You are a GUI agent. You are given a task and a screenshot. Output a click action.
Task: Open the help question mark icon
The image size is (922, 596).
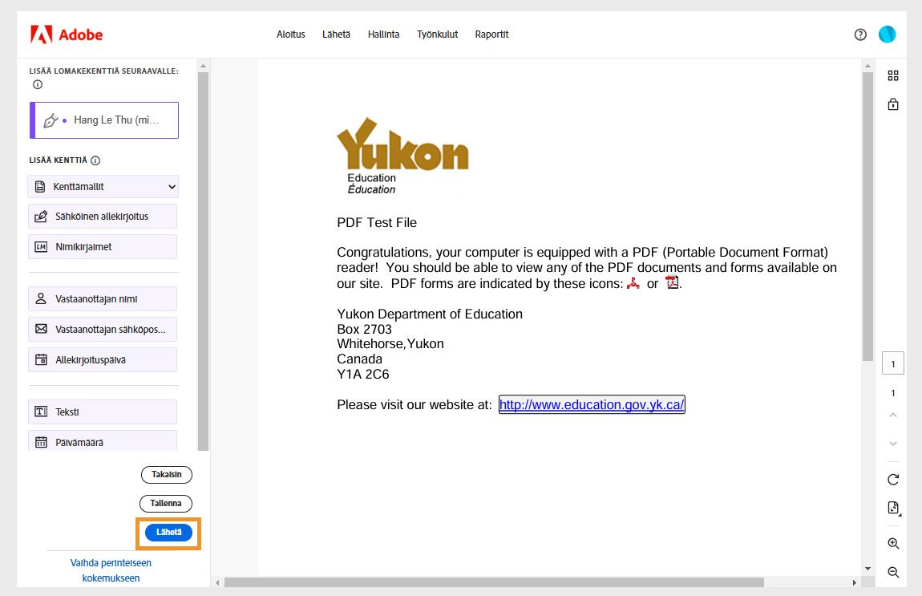[860, 34]
